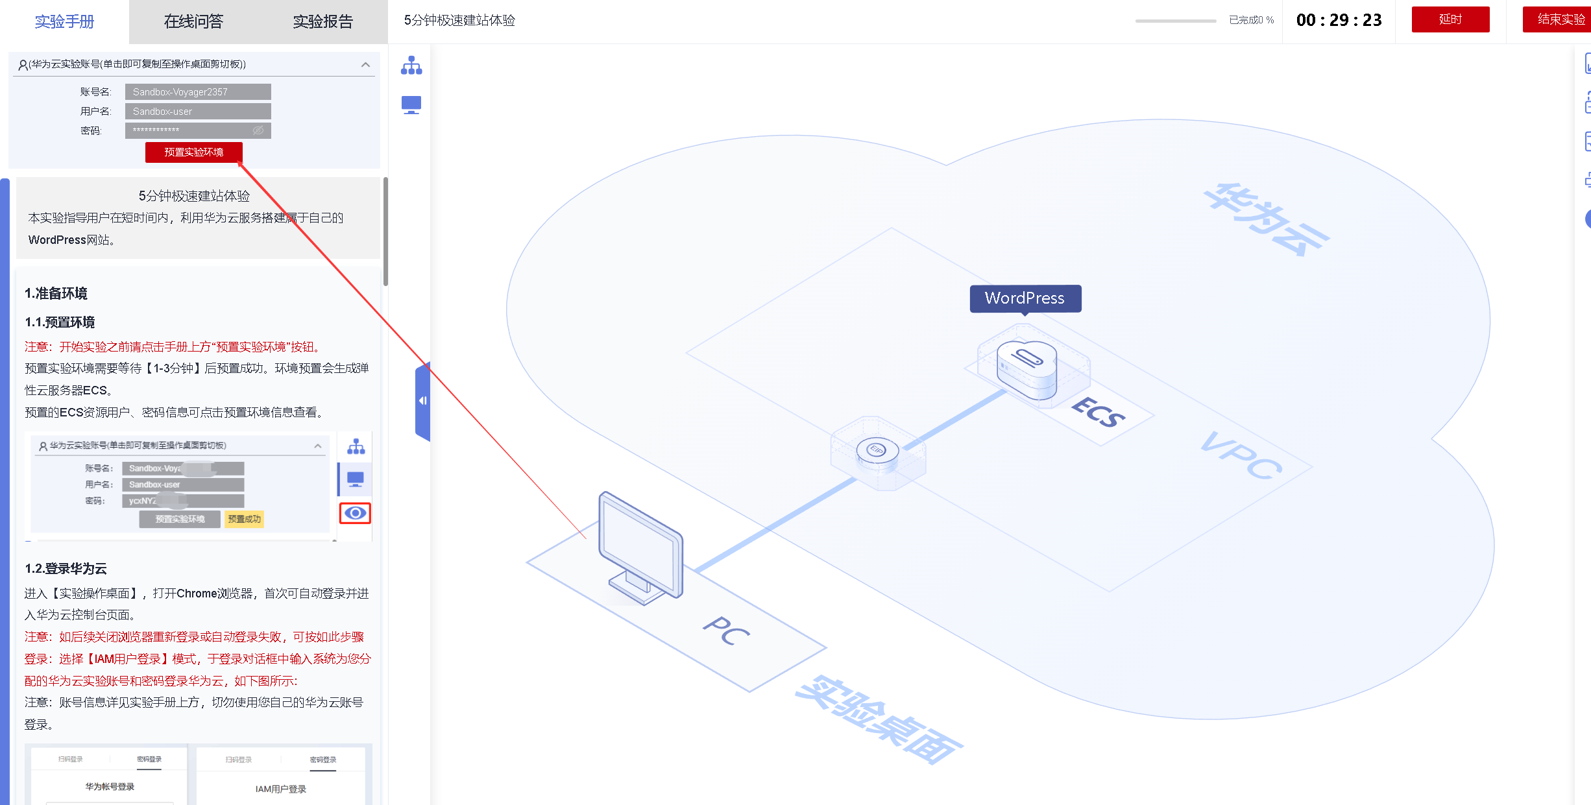Click the 华为云实验账号 panel header
1591x805 pixels.
[138, 64]
